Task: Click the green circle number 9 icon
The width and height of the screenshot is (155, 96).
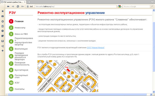Action: click(11, 76)
